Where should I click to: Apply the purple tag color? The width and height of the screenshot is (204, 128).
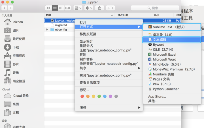tap(110, 96)
